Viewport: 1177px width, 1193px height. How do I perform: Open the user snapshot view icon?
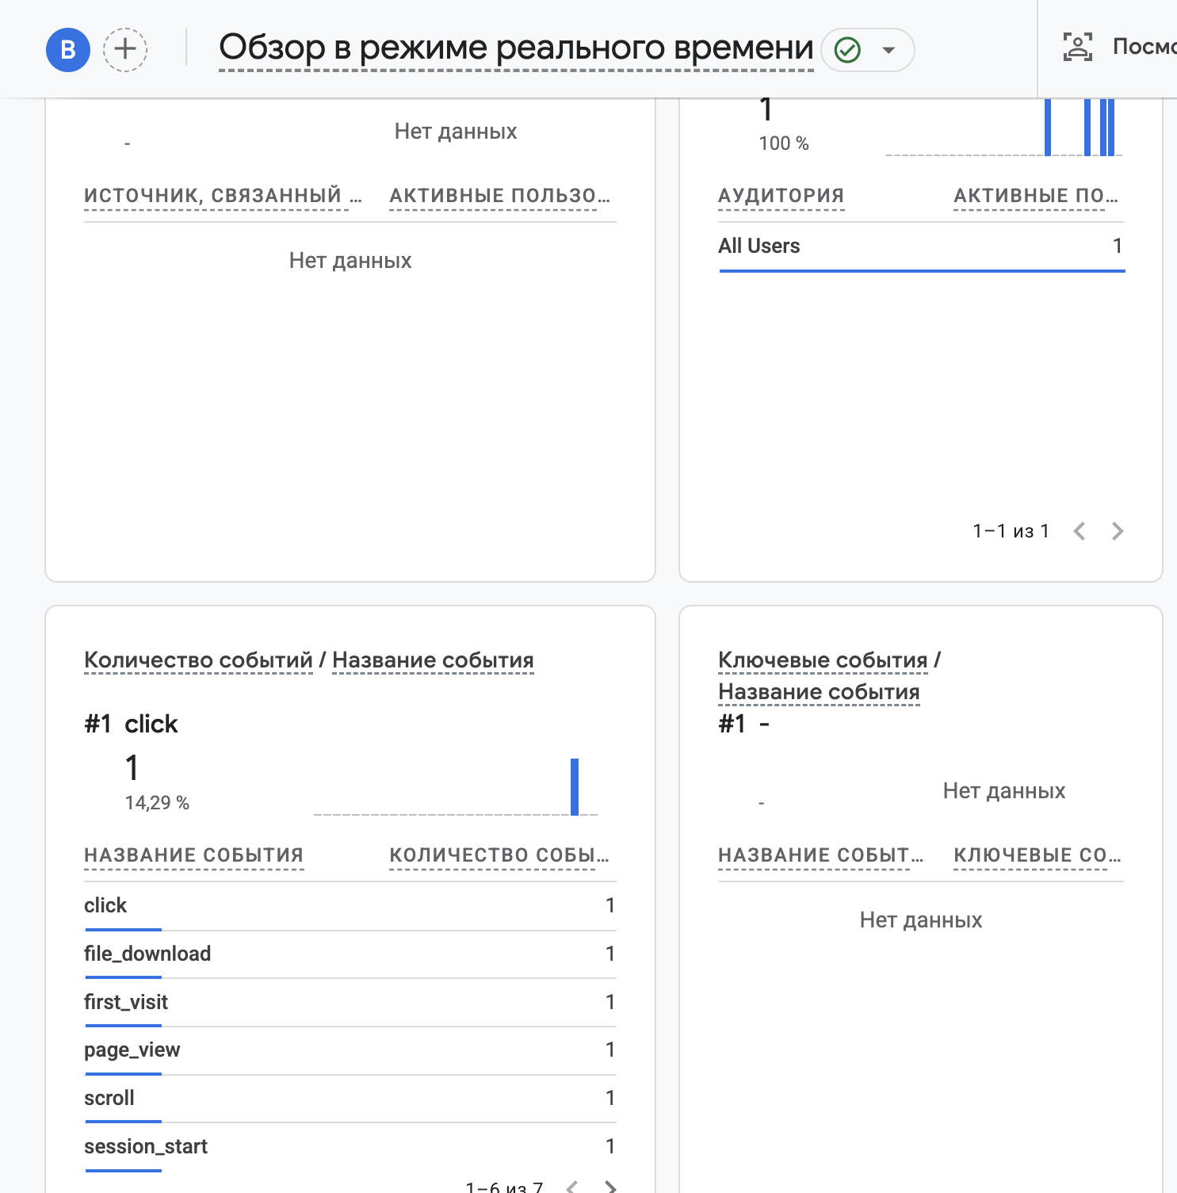tap(1078, 48)
